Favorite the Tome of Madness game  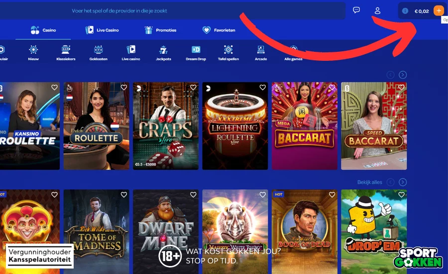[124, 195]
